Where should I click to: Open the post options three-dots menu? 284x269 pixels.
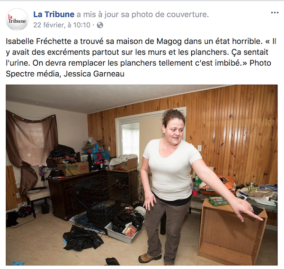tap(275, 13)
